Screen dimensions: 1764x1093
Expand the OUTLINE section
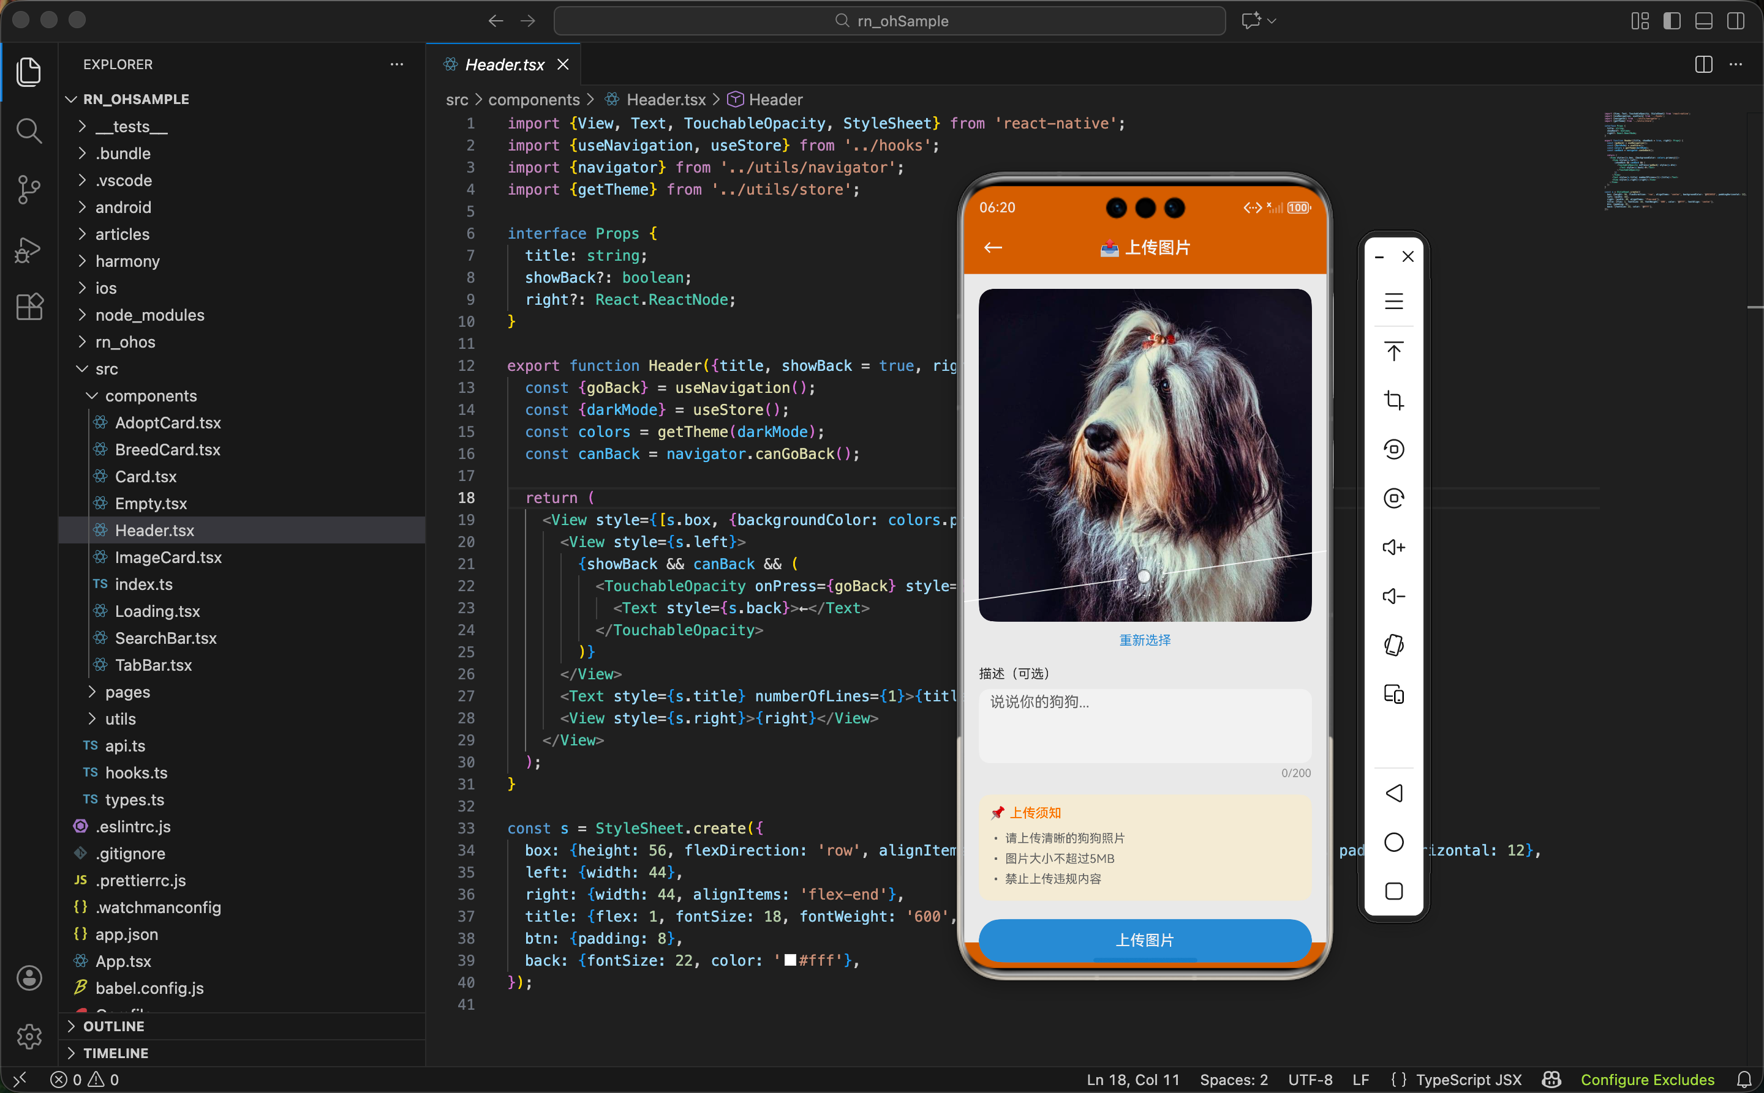pyautogui.click(x=113, y=1026)
